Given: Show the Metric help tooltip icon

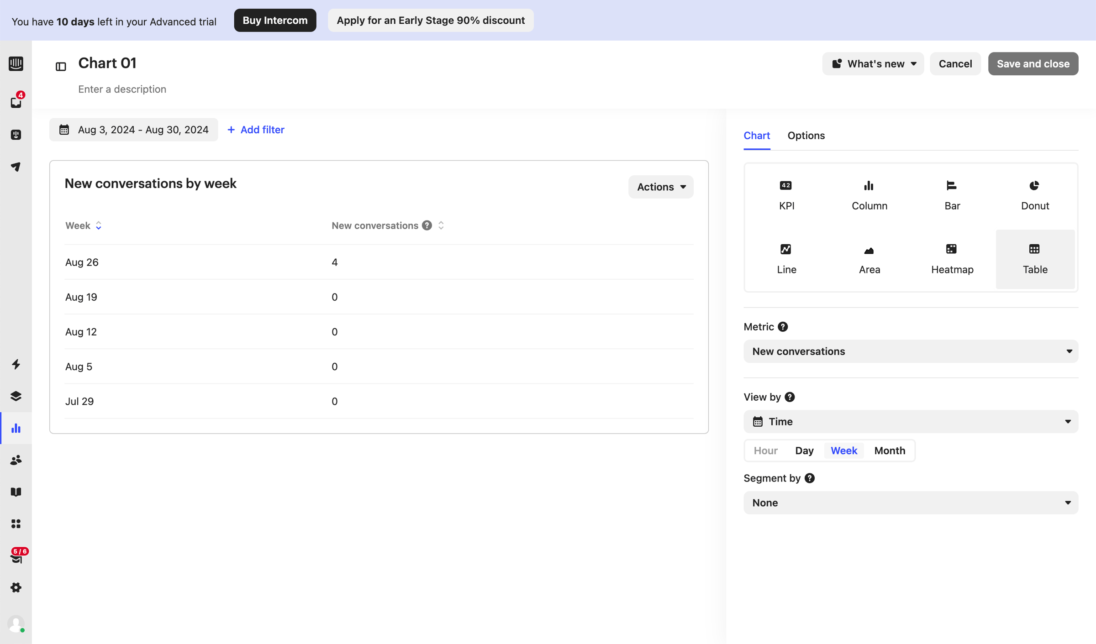Looking at the screenshot, I should tap(783, 327).
